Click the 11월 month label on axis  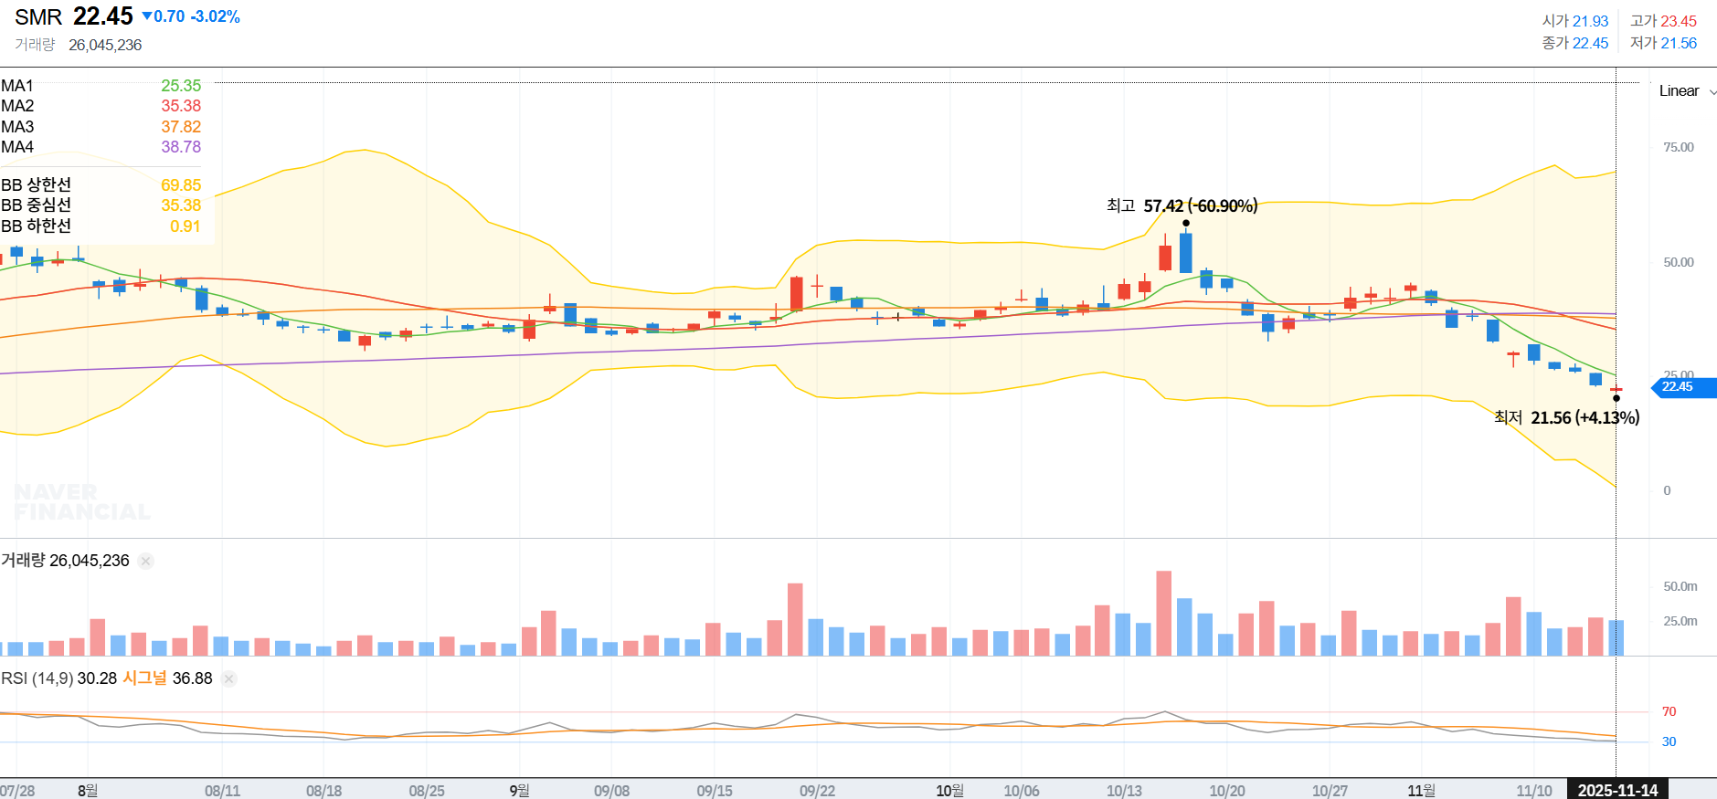[x=1421, y=791]
